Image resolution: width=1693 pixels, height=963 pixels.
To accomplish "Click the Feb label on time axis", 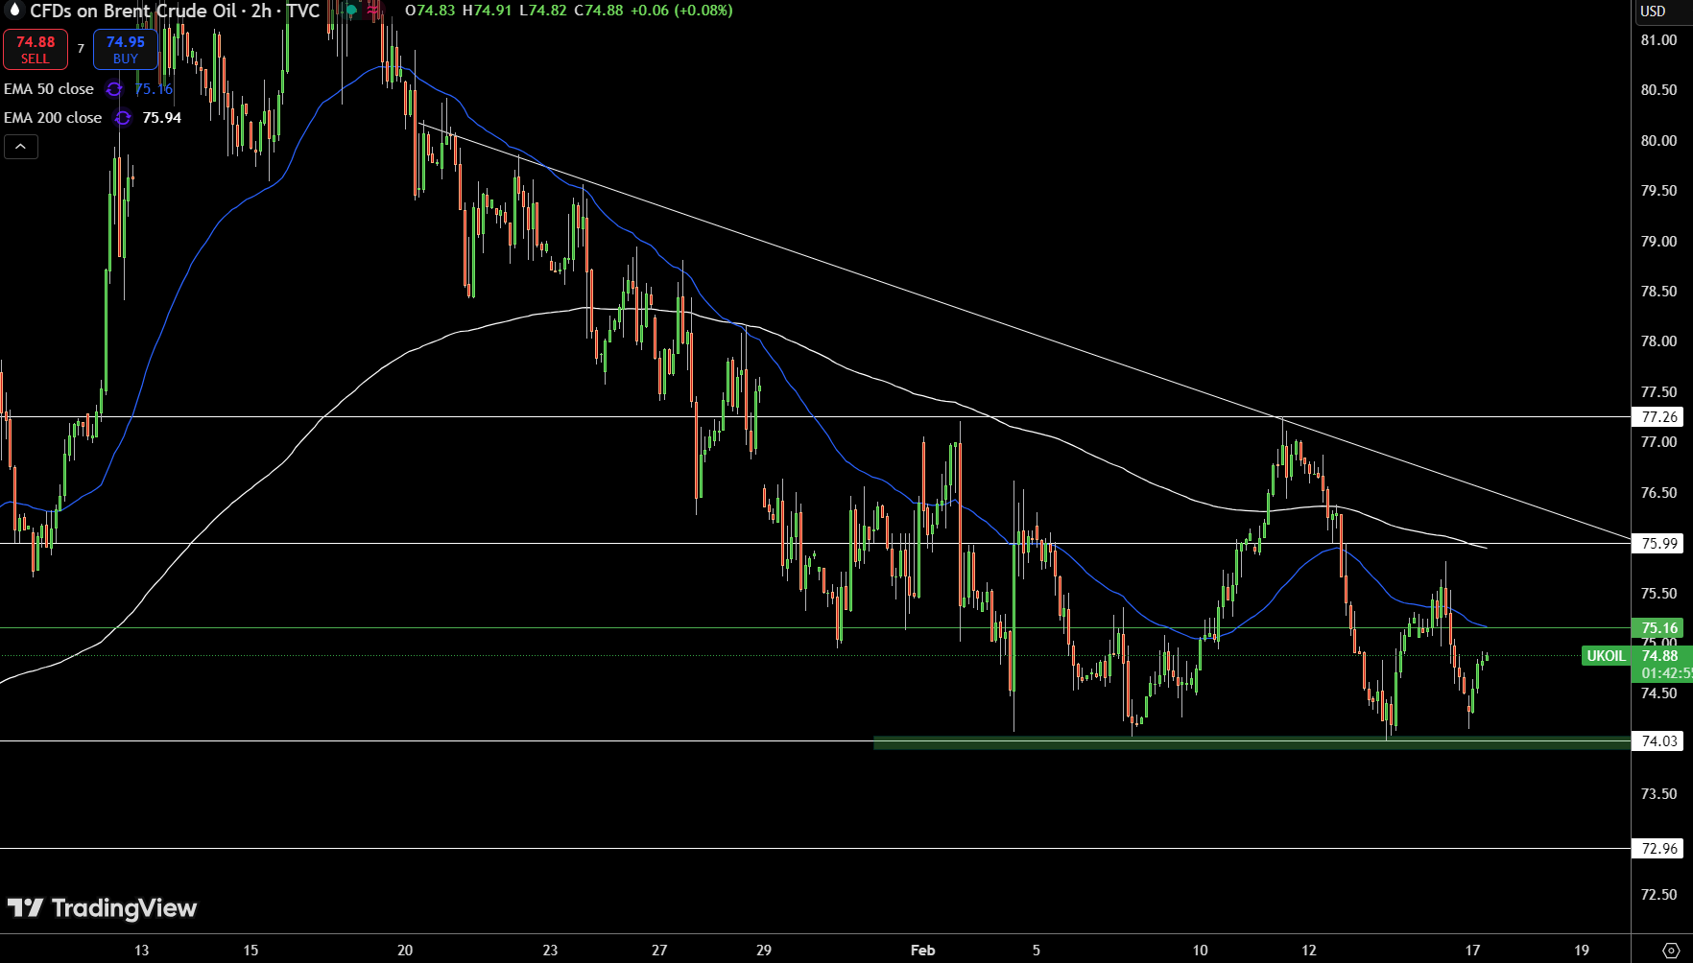I will click(922, 951).
